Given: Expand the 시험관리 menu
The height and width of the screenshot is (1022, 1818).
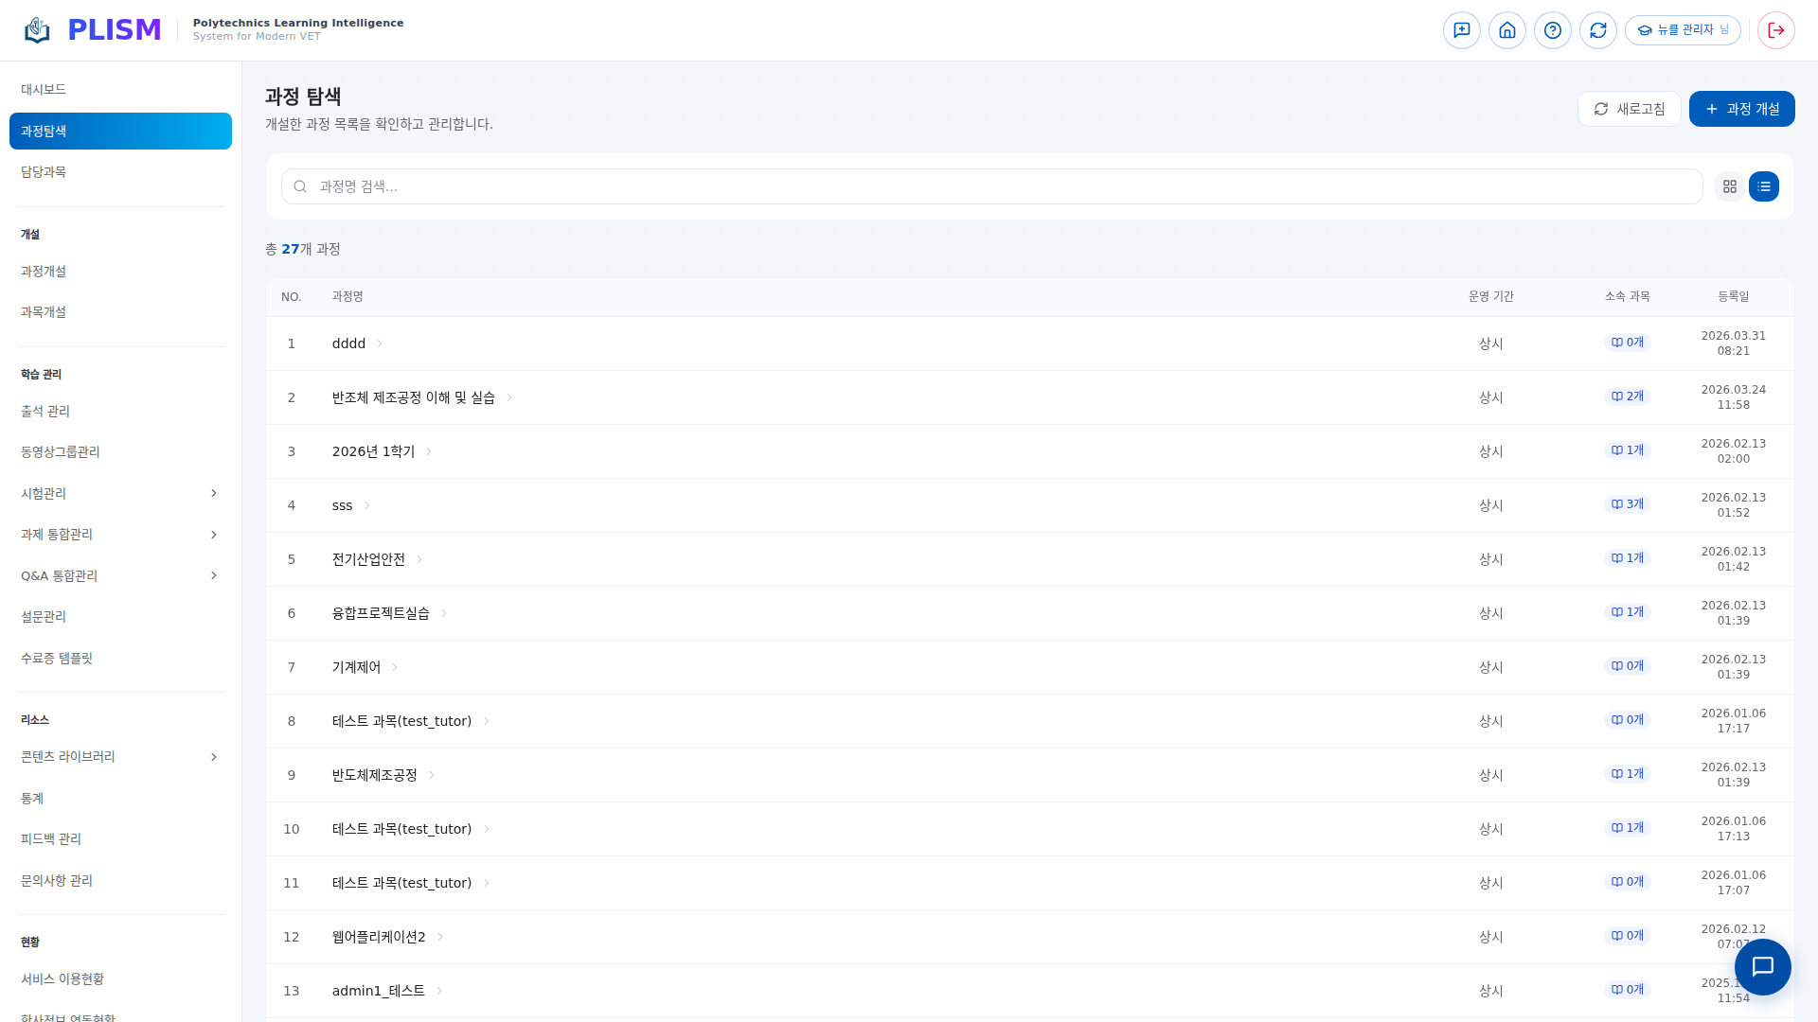Looking at the screenshot, I should (214, 493).
